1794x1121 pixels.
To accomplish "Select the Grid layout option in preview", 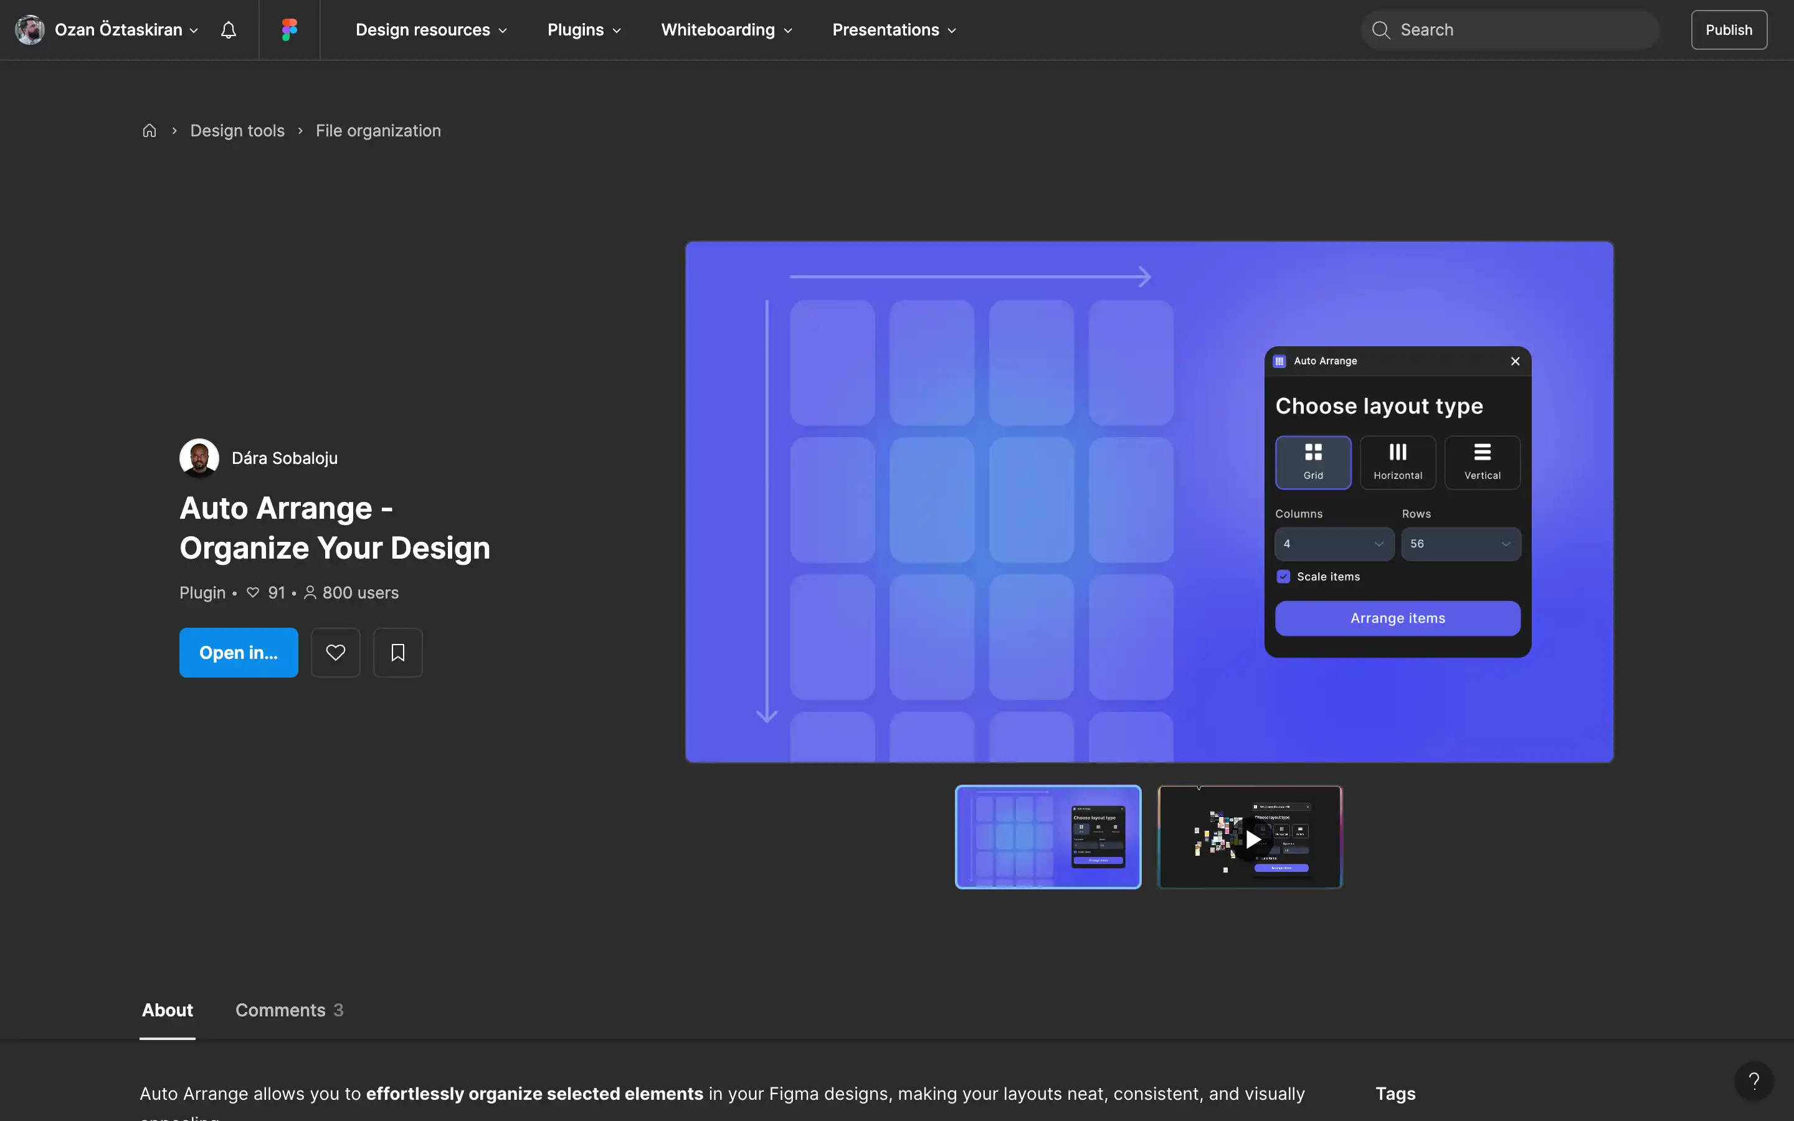I will 1313,462.
